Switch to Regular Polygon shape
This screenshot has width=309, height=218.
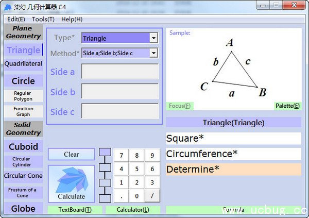tap(24, 96)
